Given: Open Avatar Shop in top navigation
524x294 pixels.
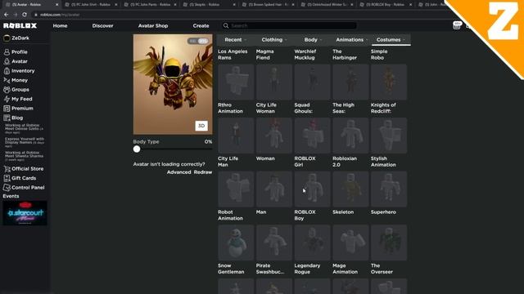Looking at the screenshot, I should point(153,25).
